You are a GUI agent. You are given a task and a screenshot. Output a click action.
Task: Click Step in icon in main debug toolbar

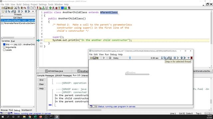(9, 12)
